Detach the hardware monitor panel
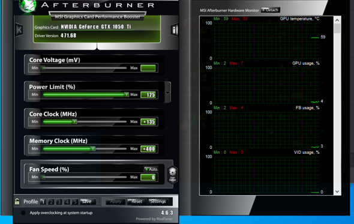 [270, 10]
